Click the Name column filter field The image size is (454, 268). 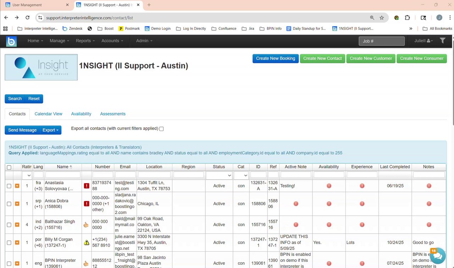point(63,175)
